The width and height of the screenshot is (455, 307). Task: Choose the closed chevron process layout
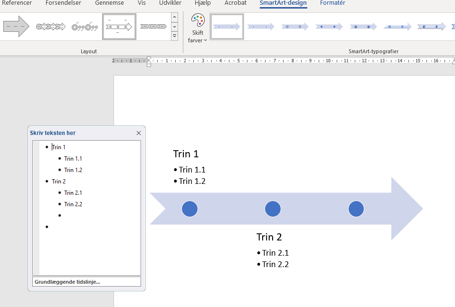coord(153,27)
